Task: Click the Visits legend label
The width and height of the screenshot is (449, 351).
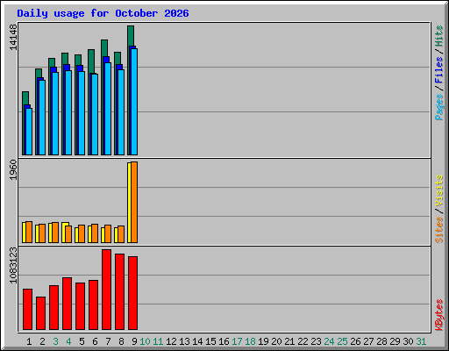Action: coord(439,191)
